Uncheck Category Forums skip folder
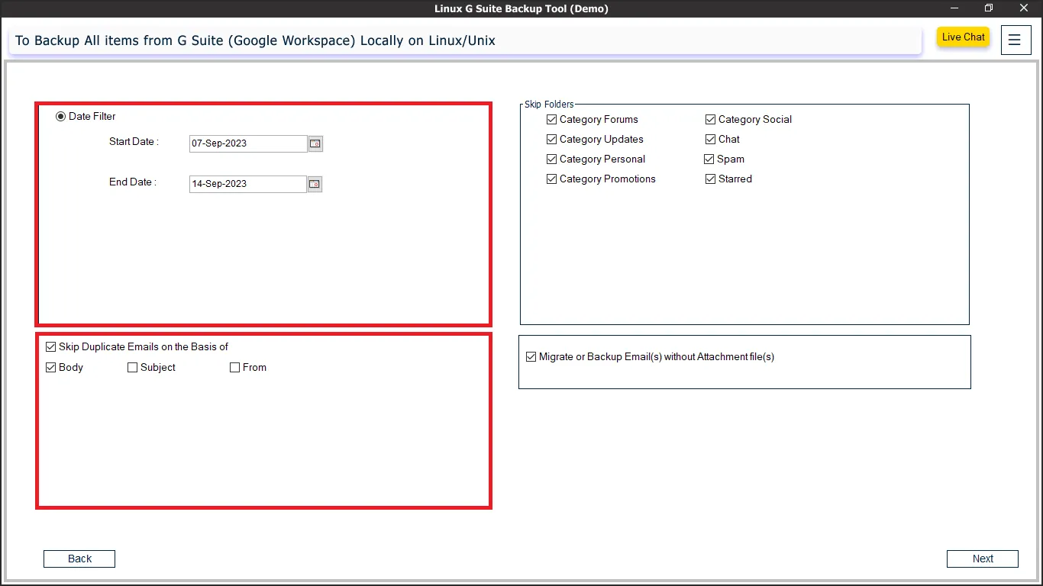Image resolution: width=1043 pixels, height=586 pixels. point(552,120)
